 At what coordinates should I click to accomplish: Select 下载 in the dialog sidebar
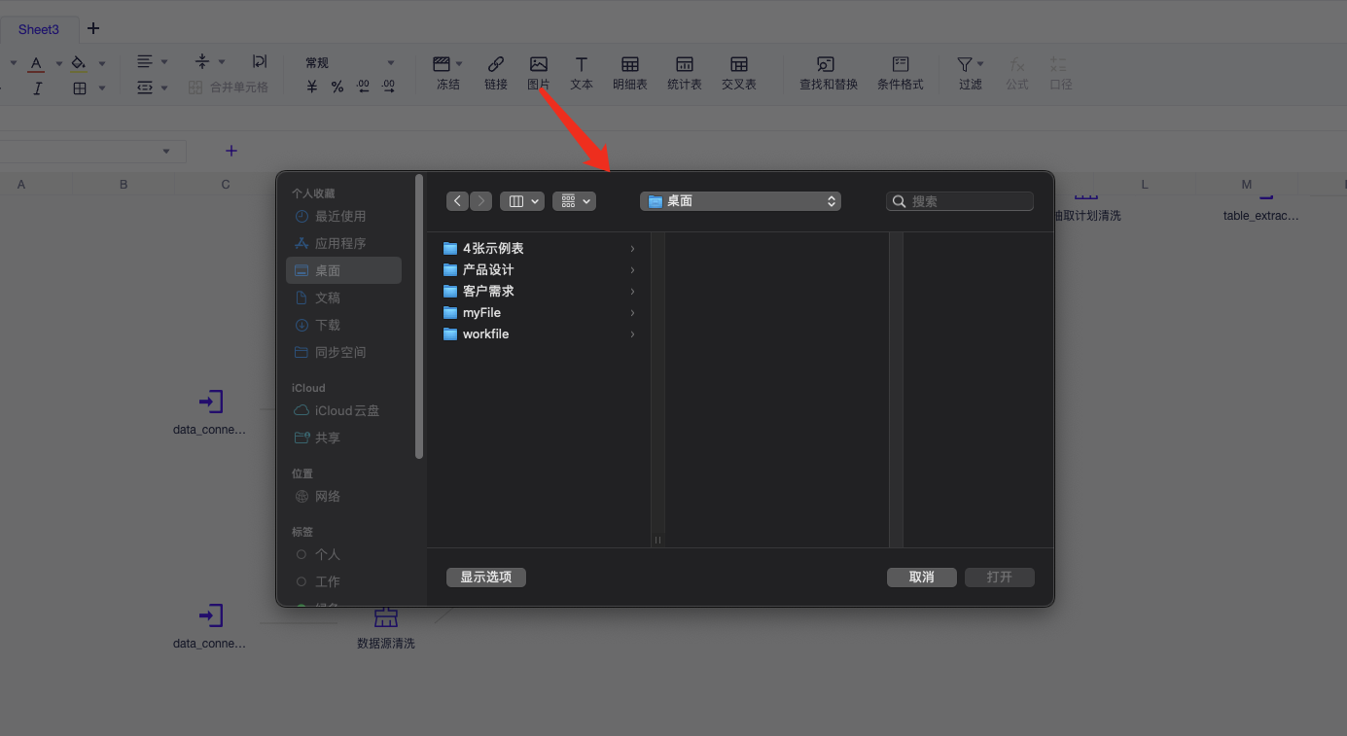click(328, 325)
